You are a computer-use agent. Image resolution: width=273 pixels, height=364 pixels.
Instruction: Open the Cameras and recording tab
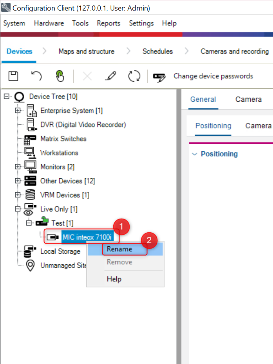234,51
